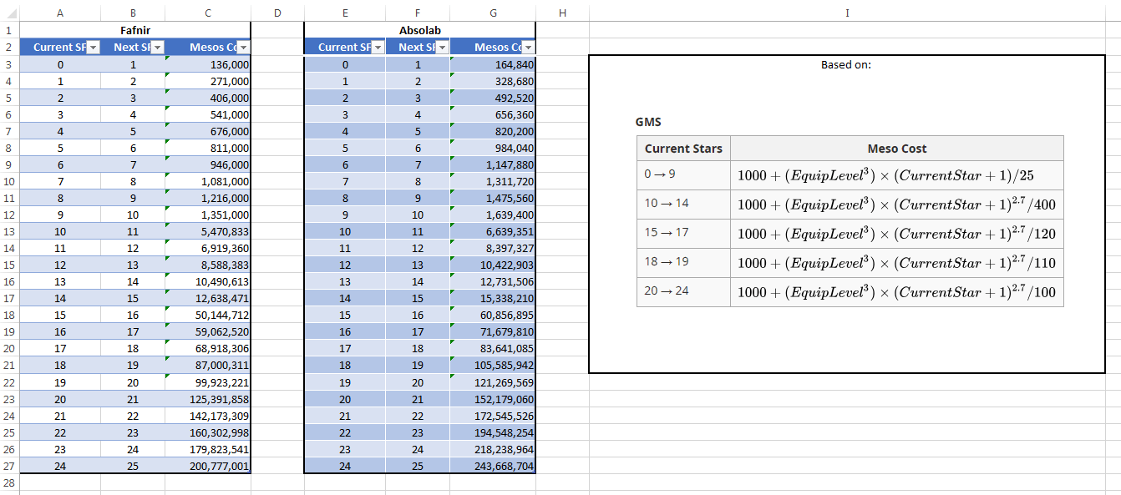This screenshot has height=495, width=1121.
Task: Select Absolab cost cell 6,639,351
Action: (x=493, y=231)
